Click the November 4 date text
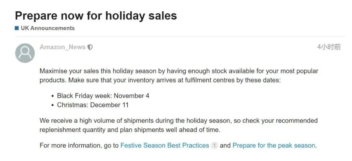Screen dimensions: 352x161 [x=131, y=96]
